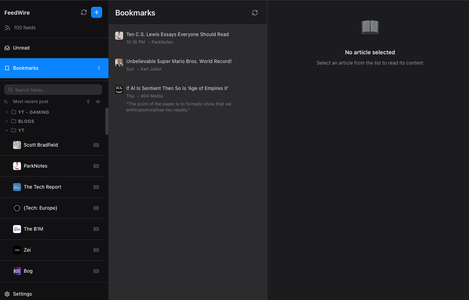
Task: Open the Bog feed
Action: [x=53, y=271]
